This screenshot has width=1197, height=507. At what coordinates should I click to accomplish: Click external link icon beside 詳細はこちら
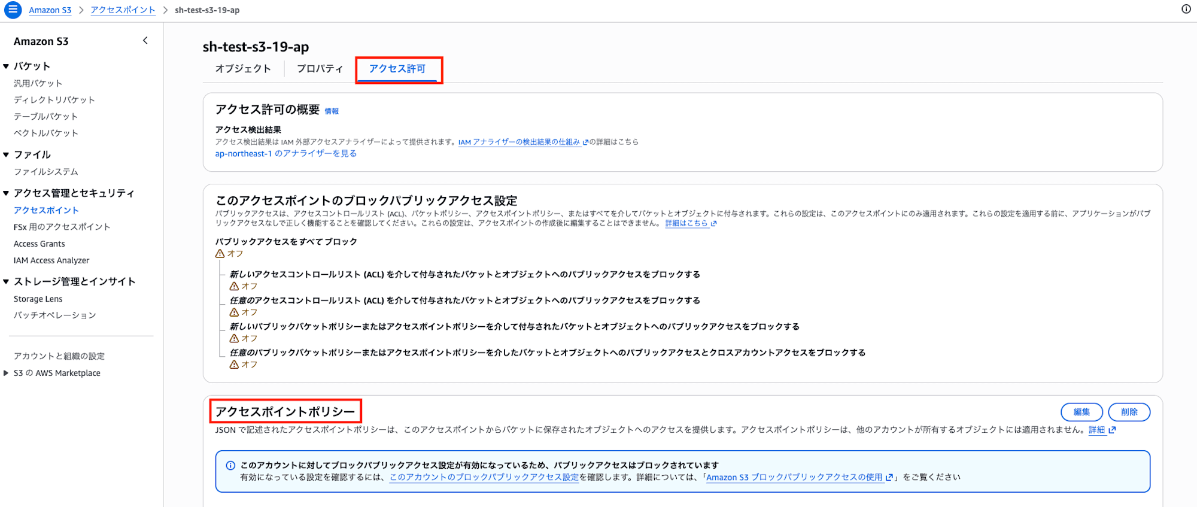(713, 223)
